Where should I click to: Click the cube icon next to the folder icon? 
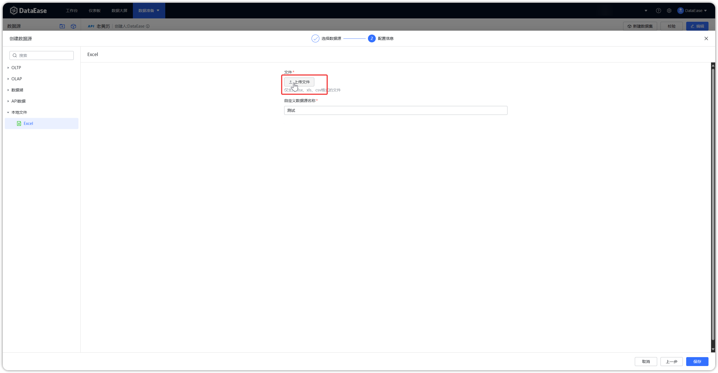(73, 26)
